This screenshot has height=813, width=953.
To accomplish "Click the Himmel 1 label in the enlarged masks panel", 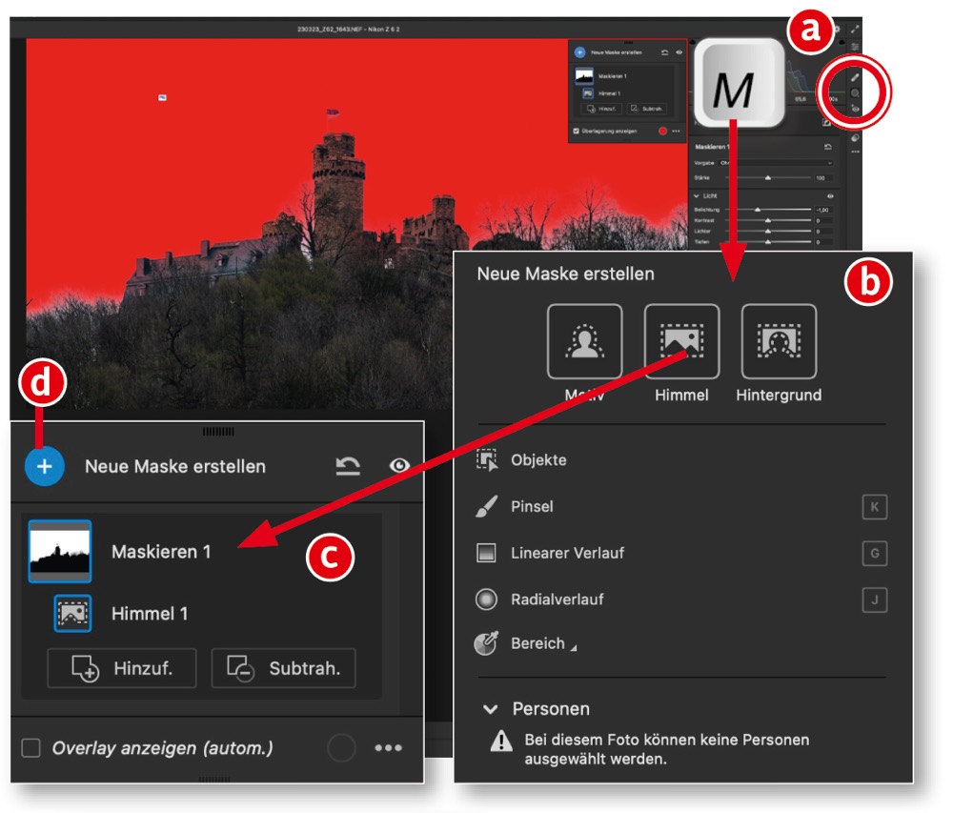I will pyautogui.click(x=150, y=613).
